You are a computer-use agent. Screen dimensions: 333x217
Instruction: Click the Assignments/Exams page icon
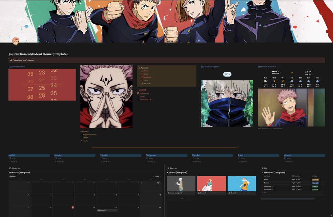pyautogui.click(x=81, y=135)
